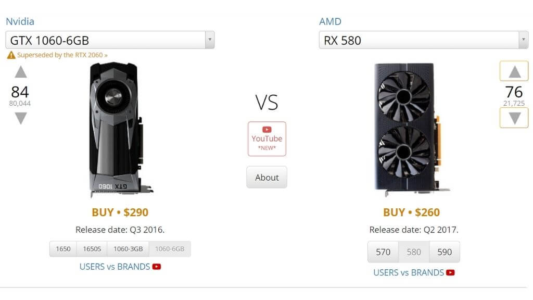Select the 1060-3GB variant
The height and width of the screenshot is (300, 533).
tap(128, 249)
